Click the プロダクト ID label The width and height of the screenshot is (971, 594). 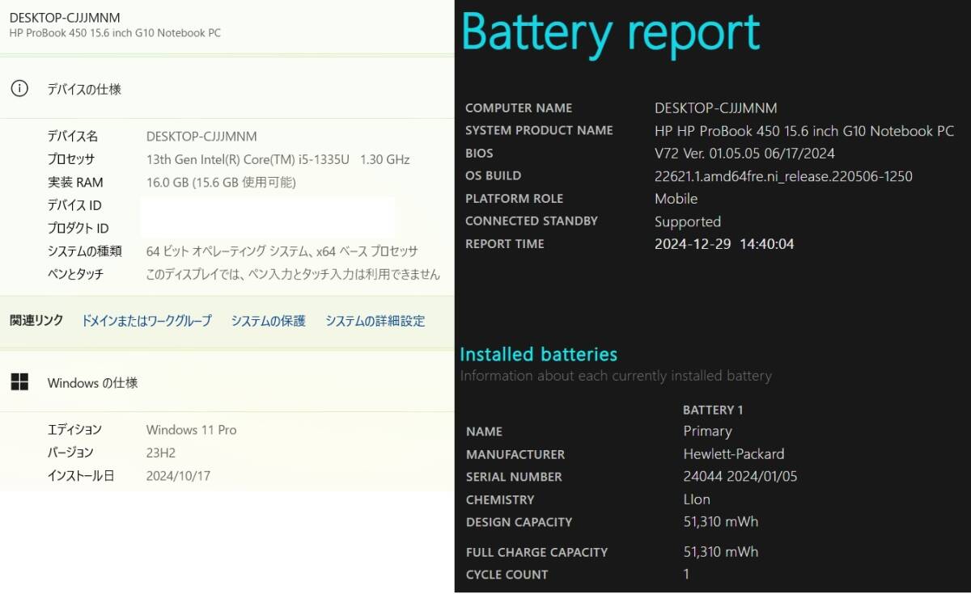pyautogui.click(x=78, y=228)
